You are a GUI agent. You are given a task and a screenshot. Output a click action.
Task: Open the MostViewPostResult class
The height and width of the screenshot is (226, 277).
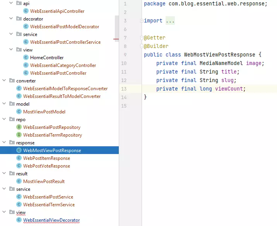pyautogui.click(x=44, y=181)
